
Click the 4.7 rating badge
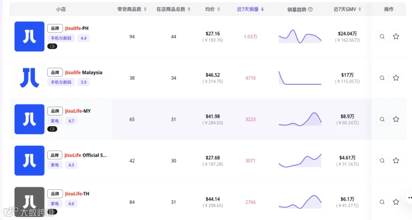tap(71, 121)
